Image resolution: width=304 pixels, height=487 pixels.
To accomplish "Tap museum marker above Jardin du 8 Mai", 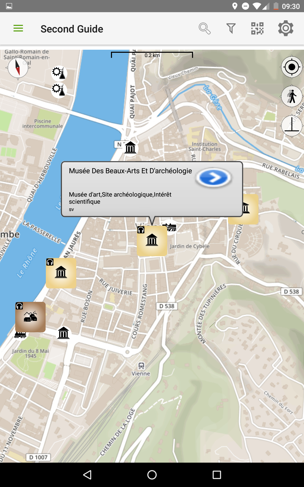I will coord(64,333).
